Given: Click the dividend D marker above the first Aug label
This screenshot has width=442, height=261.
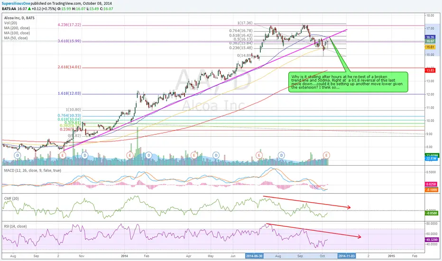Looking at the screenshot, I should pyautogui.click(x=18, y=155).
